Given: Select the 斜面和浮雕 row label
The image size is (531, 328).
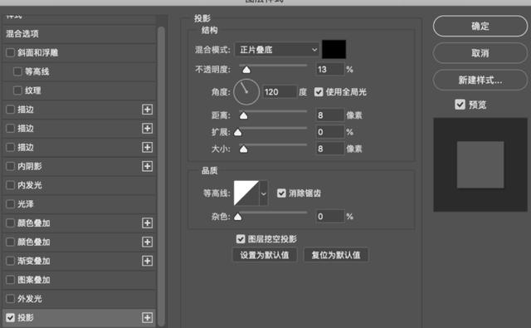Looking at the screenshot, I should click(x=38, y=52).
